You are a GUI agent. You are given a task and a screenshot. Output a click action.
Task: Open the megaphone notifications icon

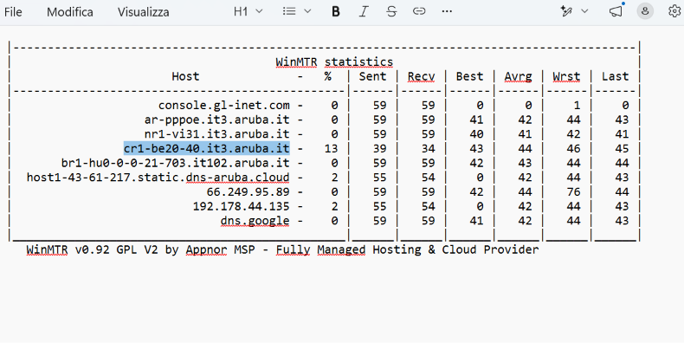coord(616,11)
